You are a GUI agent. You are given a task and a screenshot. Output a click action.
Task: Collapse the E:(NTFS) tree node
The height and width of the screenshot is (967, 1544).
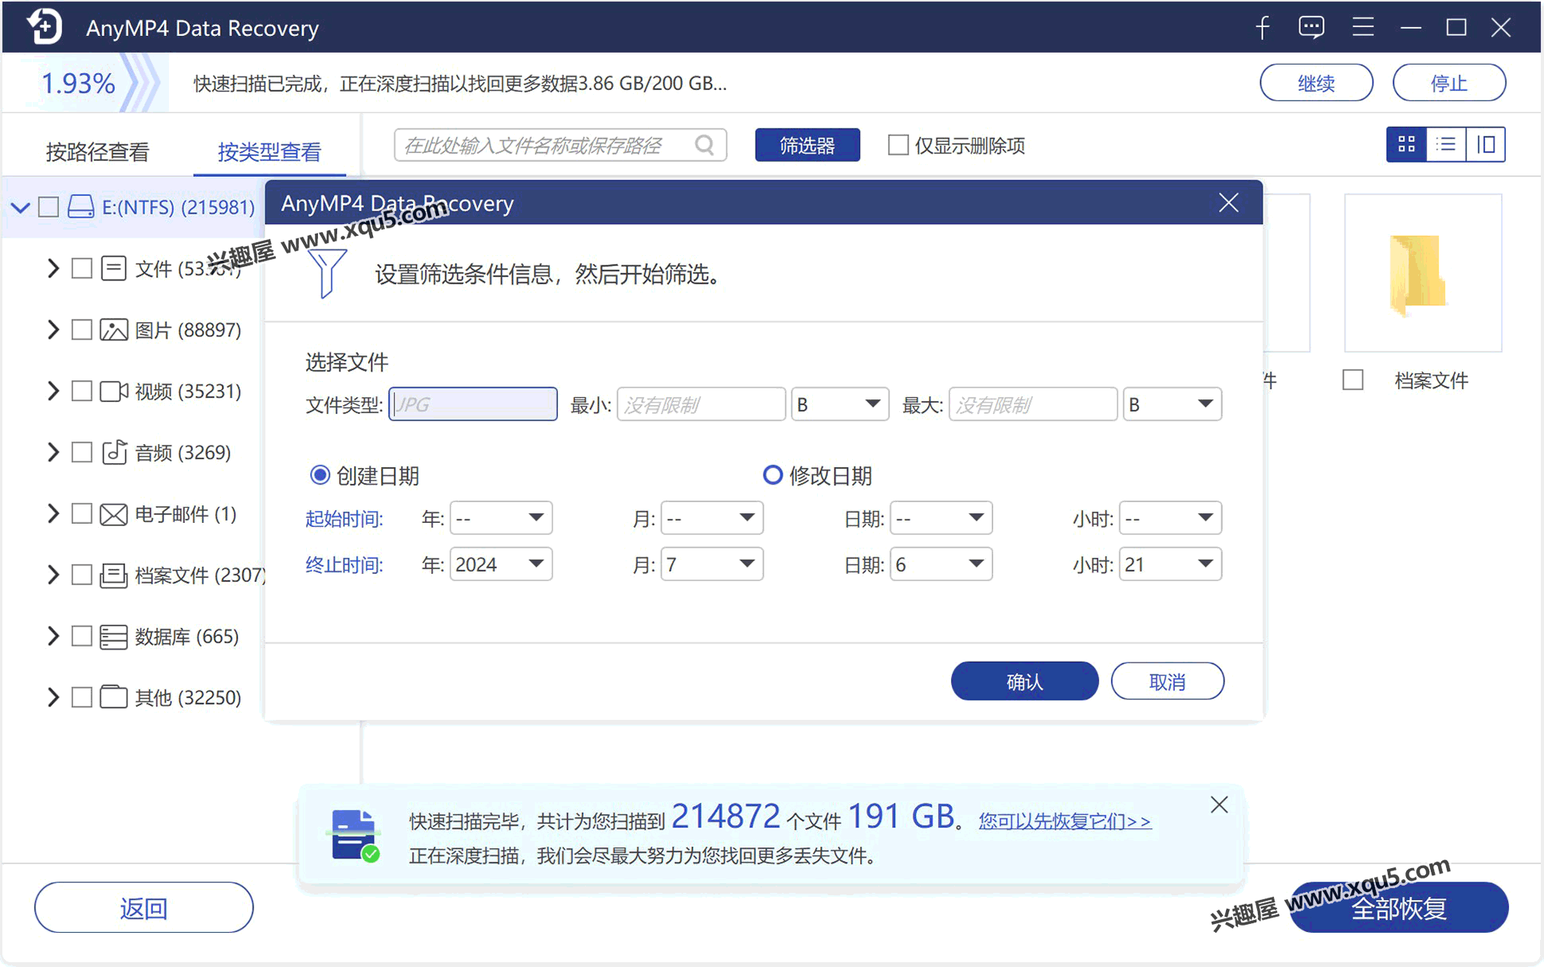coord(20,207)
